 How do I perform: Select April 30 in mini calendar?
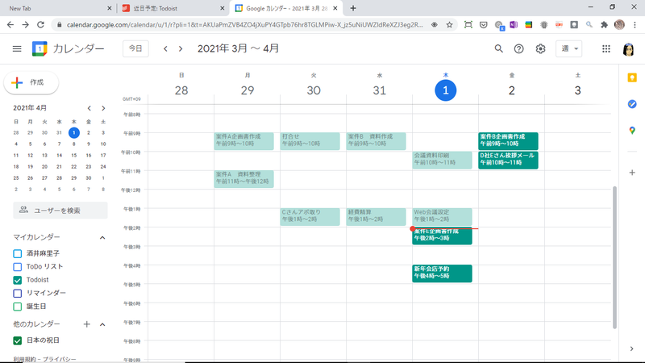89,177
